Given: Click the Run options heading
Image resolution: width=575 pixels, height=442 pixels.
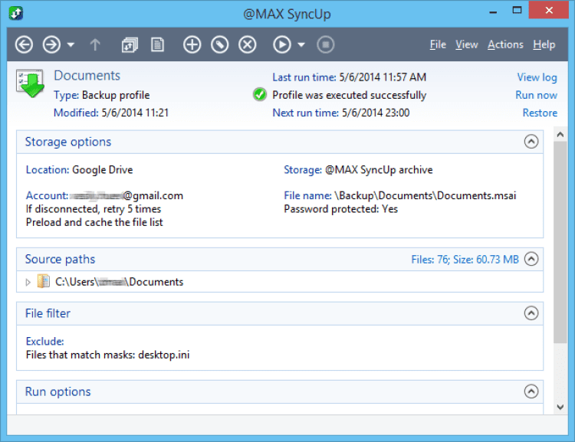Looking at the screenshot, I should (58, 391).
